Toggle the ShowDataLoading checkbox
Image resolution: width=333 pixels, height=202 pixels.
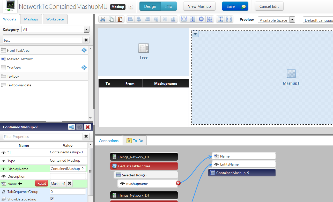(x=52, y=199)
